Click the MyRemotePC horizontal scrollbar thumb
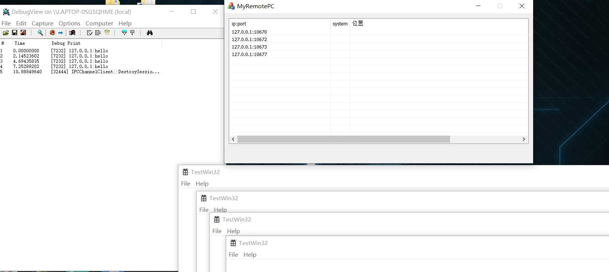This screenshot has height=272, width=609. (344, 139)
